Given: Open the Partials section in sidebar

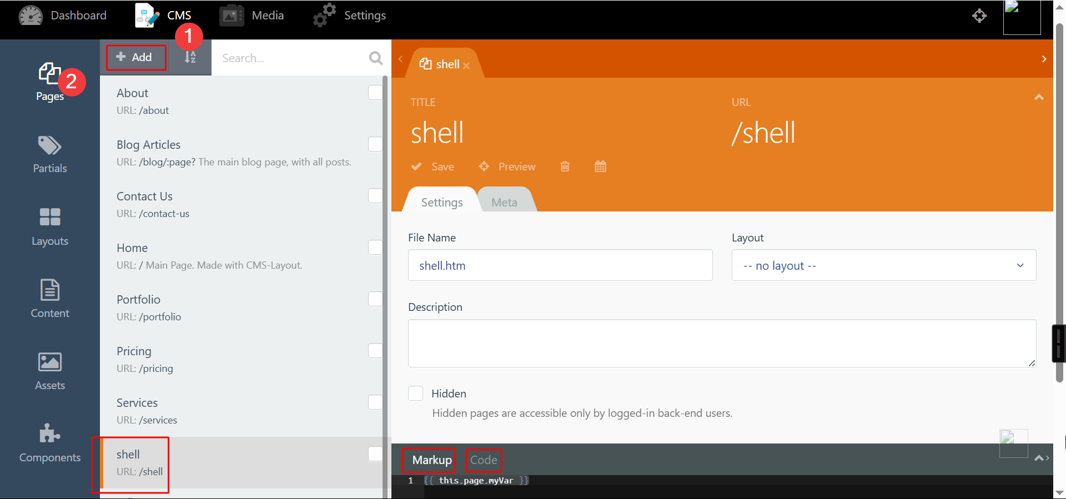Looking at the screenshot, I should [x=49, y=154].
